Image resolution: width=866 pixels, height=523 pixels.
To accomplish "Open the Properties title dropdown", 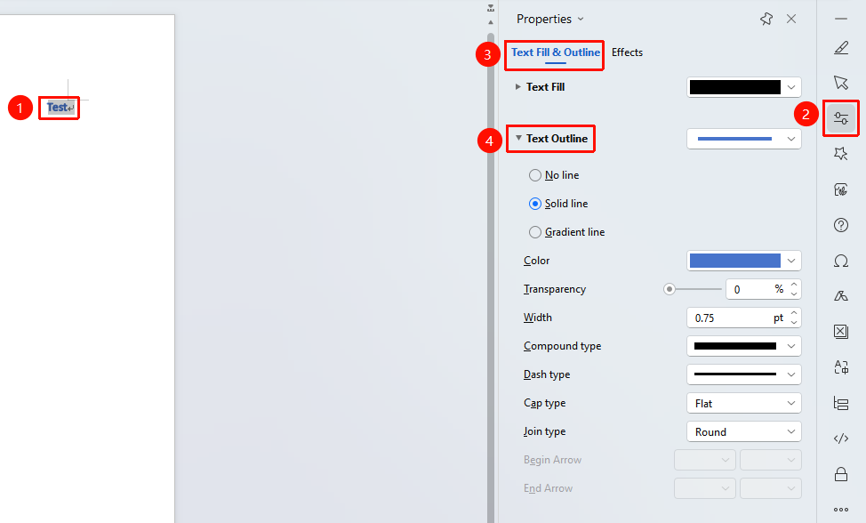I will click(581, 19).
